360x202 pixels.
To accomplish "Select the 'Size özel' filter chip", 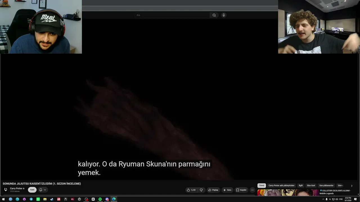I will pyautogui.click(x=311, y=185).
